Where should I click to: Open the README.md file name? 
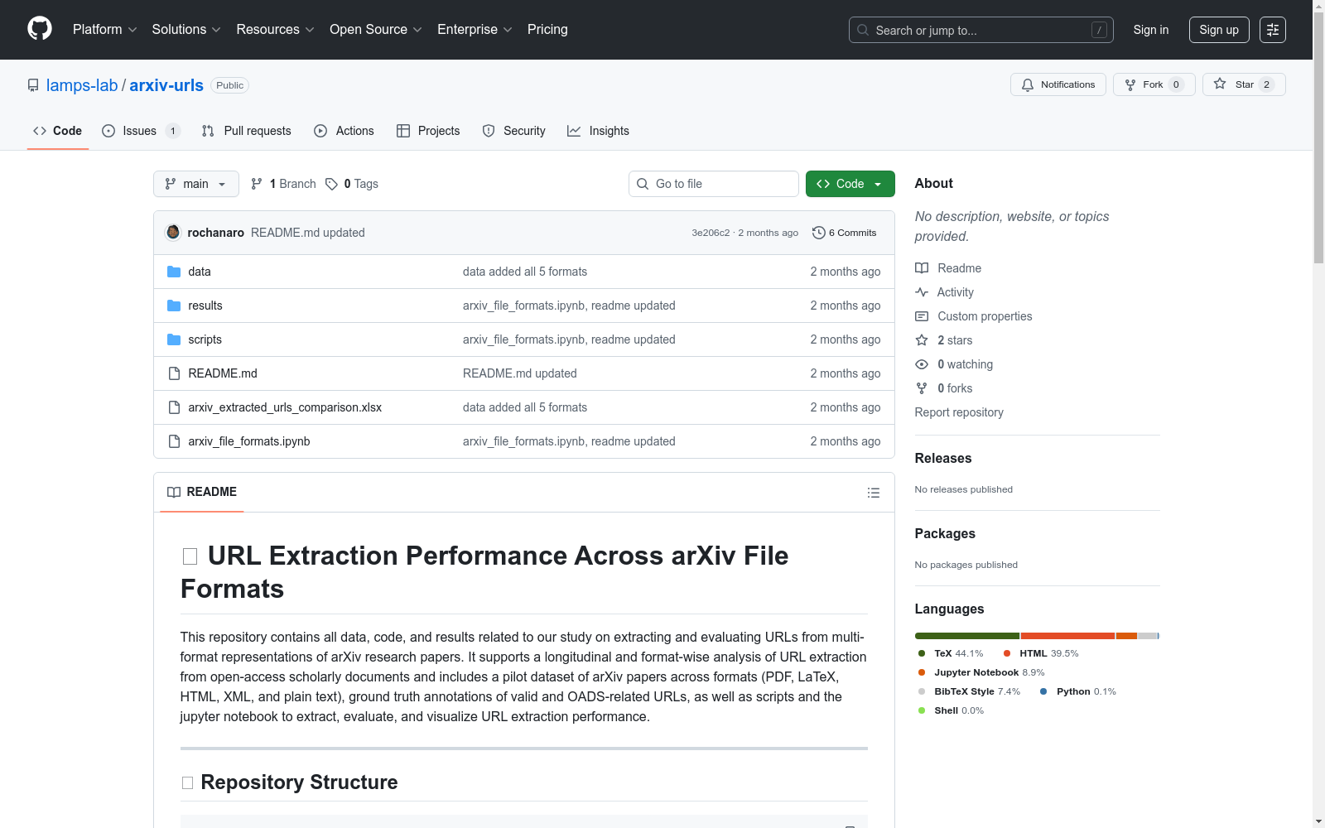223,373
